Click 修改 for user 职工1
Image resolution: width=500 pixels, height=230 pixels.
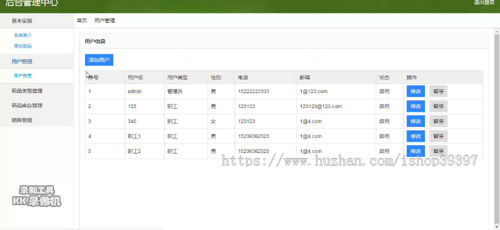point(416,136)
